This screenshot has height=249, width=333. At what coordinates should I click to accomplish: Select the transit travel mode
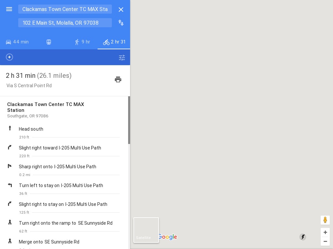tap(49, 42)
